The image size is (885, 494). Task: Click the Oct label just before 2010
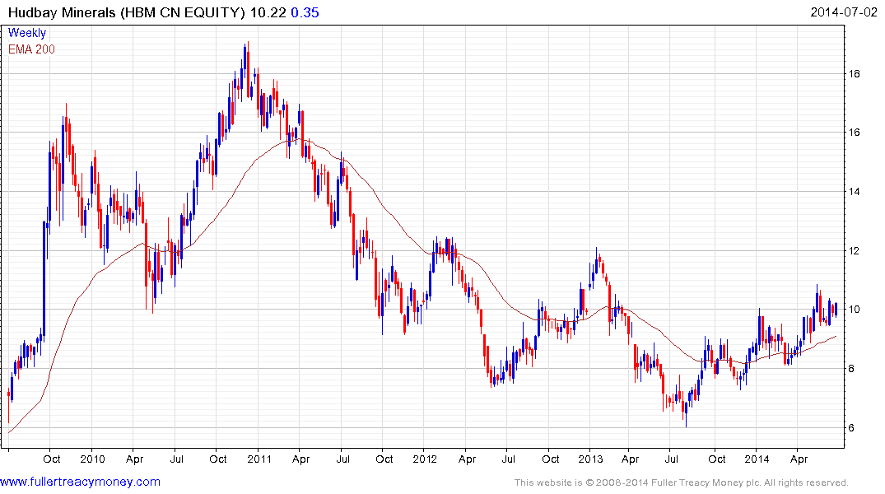tap(51, 459)
